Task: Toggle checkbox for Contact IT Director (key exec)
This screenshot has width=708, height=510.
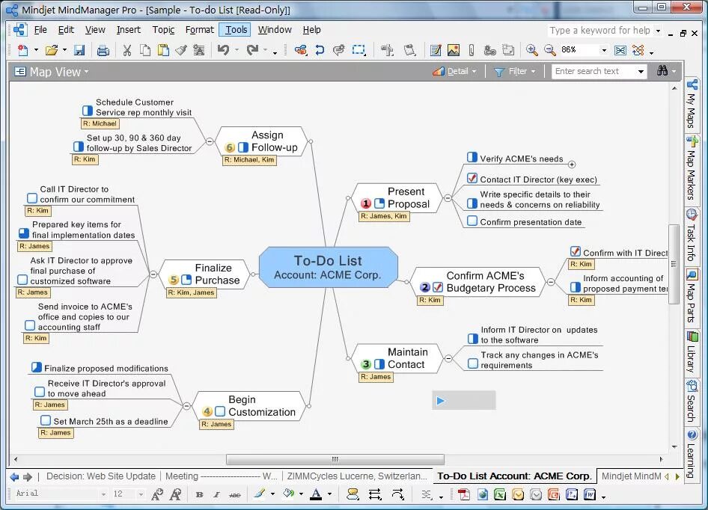Action: pyautogui.click(x=472, y=178)
